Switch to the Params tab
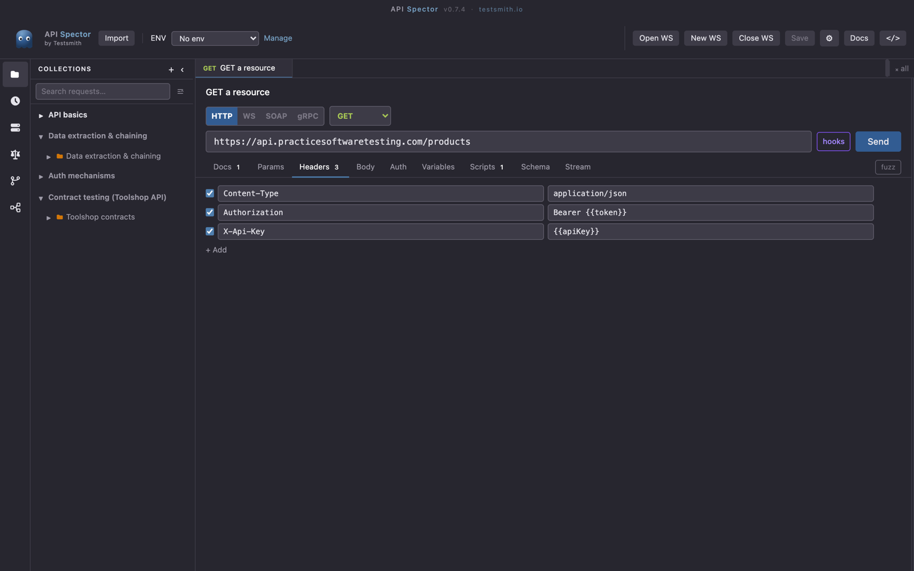Screen dimensions: 914x571 pos(271,167)
